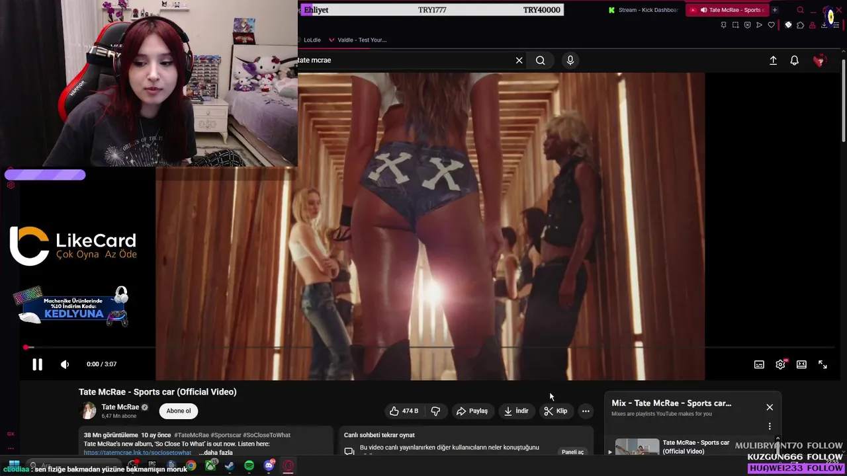Close the Mix - Tate McRae playlist panel
Viewport: 847px width, 476px height.
[x=770, y=407]
